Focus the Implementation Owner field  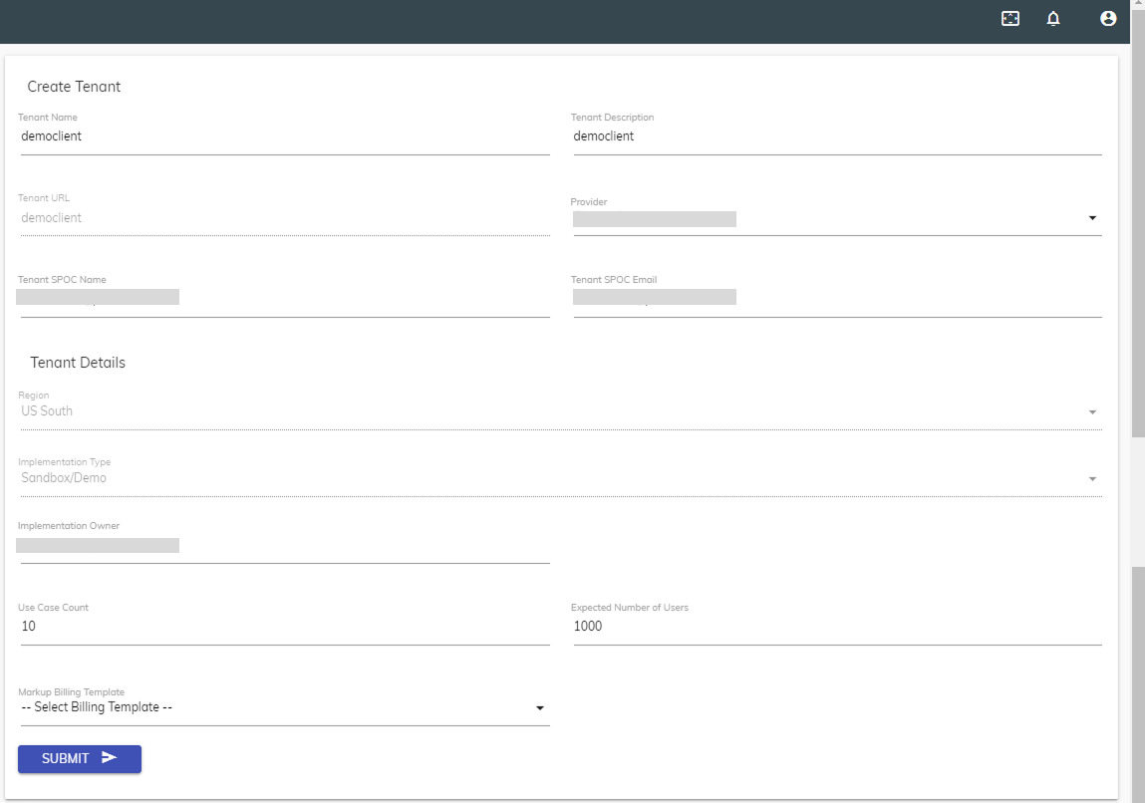(x=284, y=546)
